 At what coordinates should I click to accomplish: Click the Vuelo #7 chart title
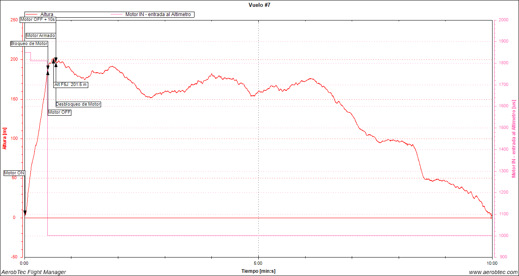[x=259, y=5]
